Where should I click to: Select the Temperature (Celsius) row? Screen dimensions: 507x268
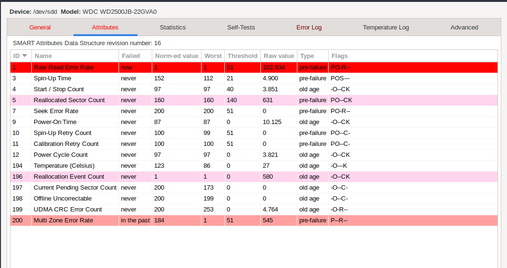(x=254, y=166)
